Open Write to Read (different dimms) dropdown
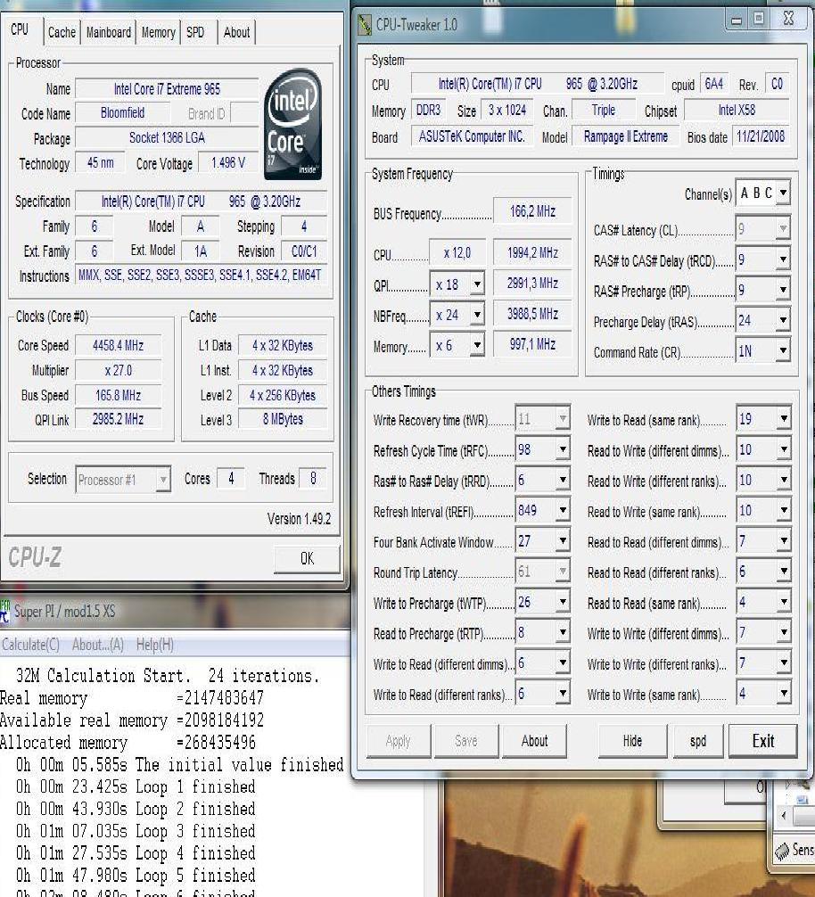The height and width of the screenshot is (897, 815). coord(563,663)
